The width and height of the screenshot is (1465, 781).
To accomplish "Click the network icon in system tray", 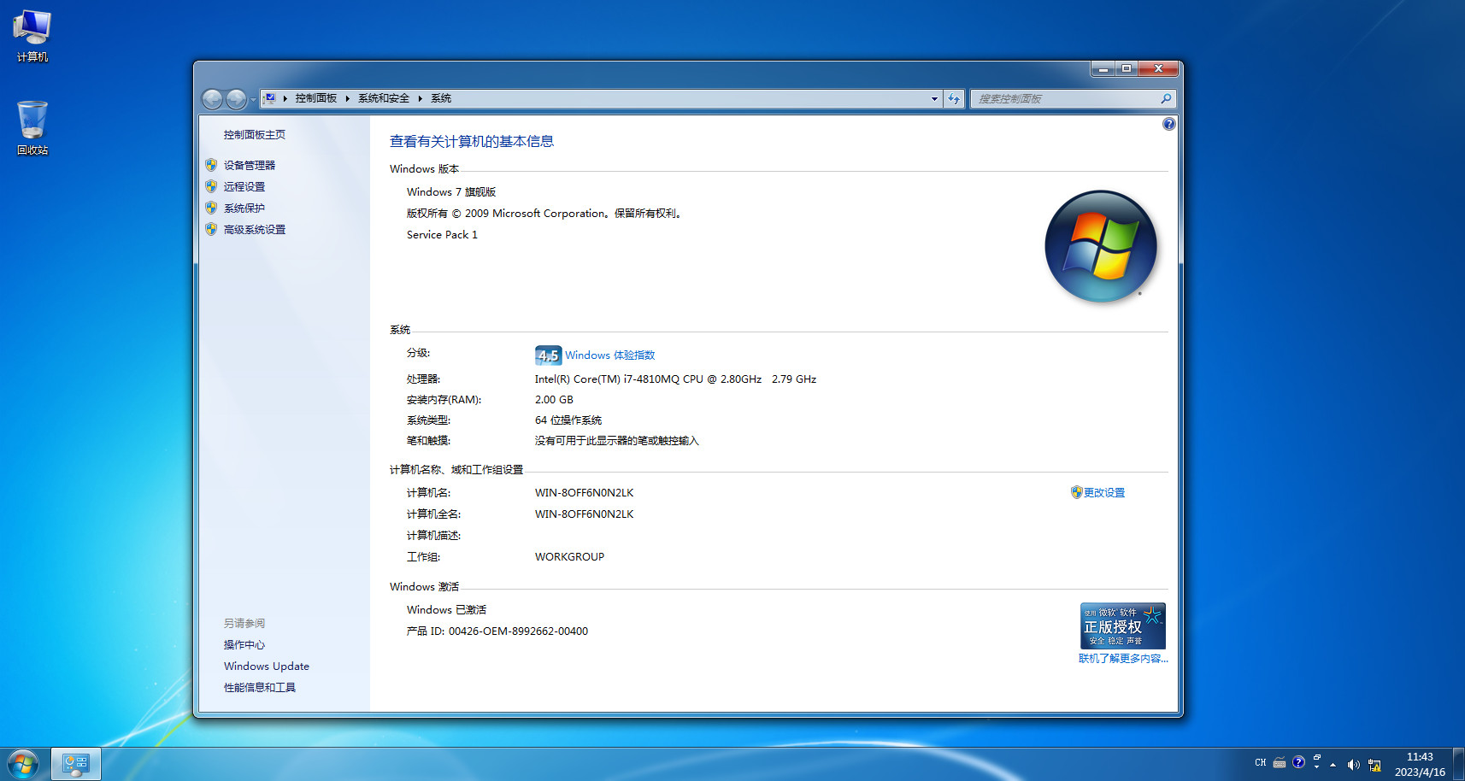I will (1374, 764).
